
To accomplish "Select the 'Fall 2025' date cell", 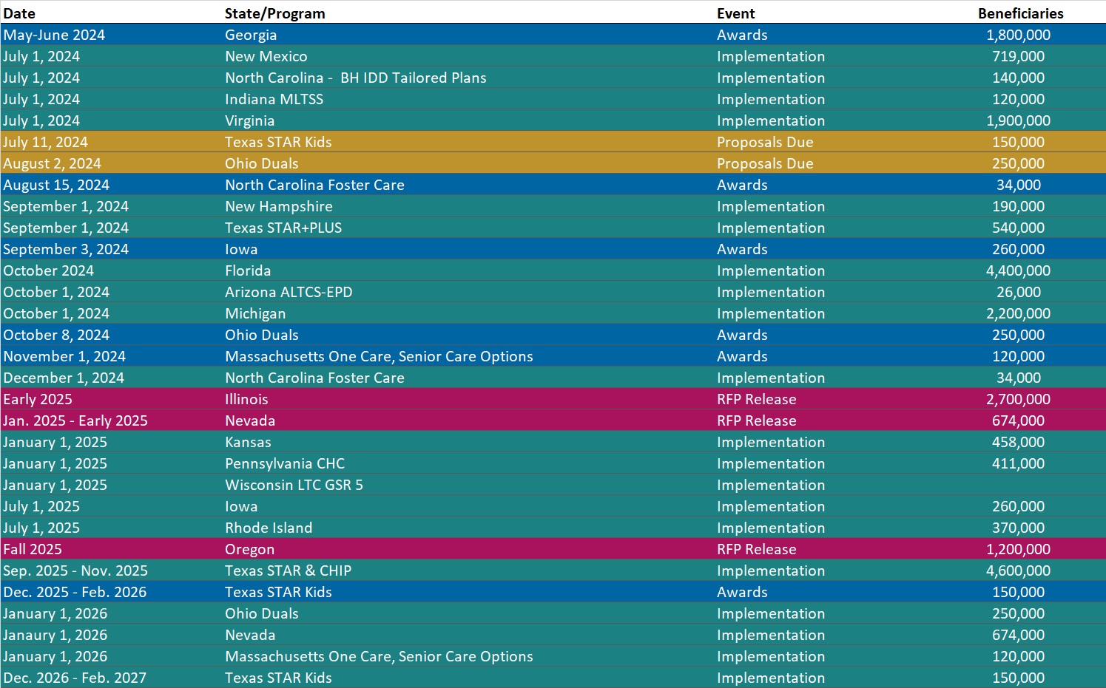I will [x=32, y=549].
